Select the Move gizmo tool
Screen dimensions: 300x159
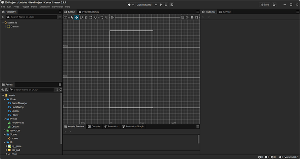77,17
